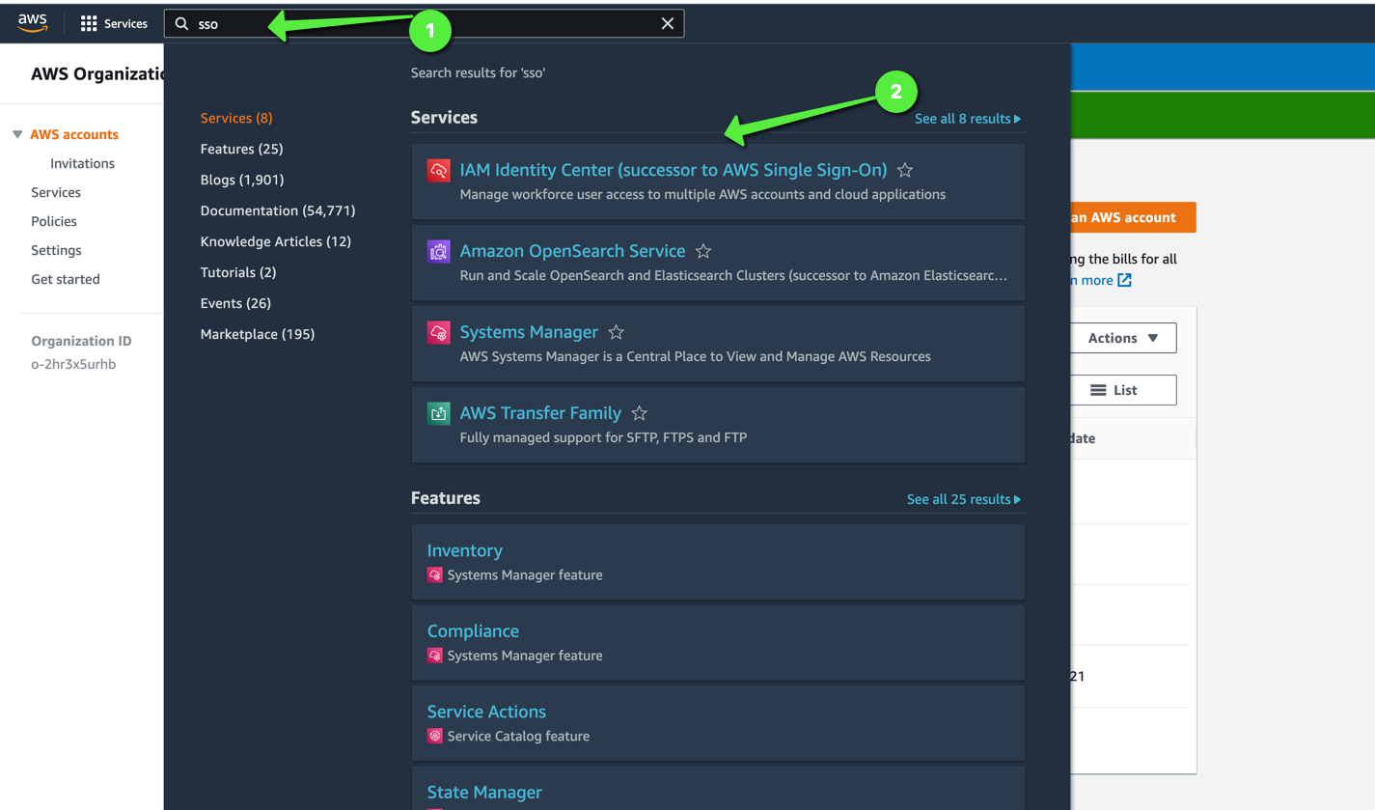Filter results by Knowledge Articles (12)
This screenshot has height=810, width=1375.
point(276,241)
